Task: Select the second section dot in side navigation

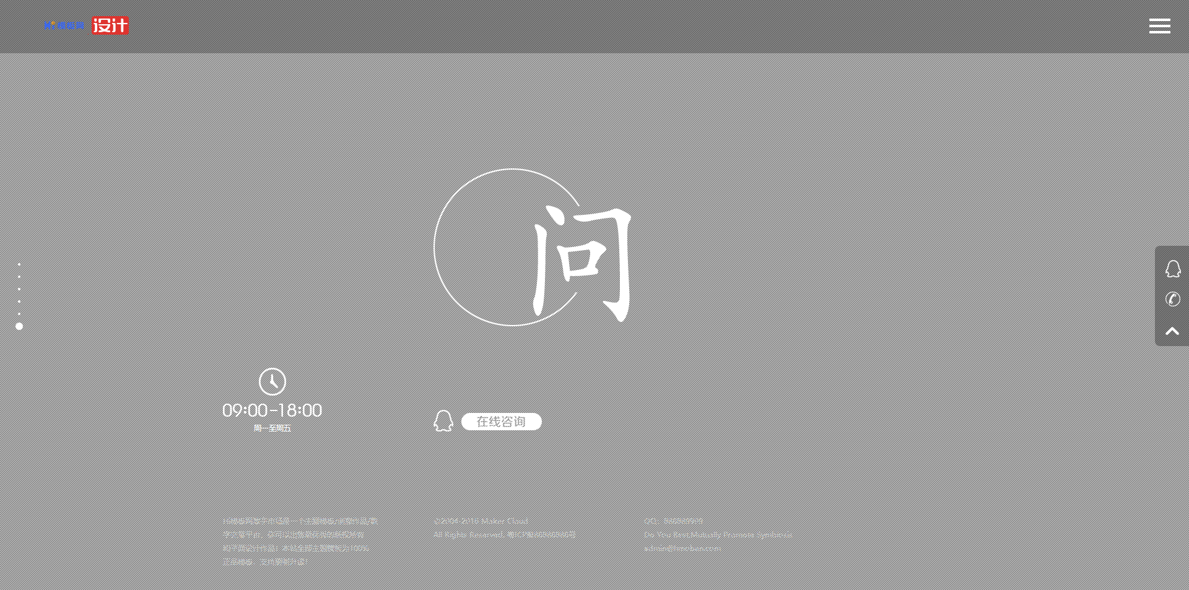Action: coord(19,277)
